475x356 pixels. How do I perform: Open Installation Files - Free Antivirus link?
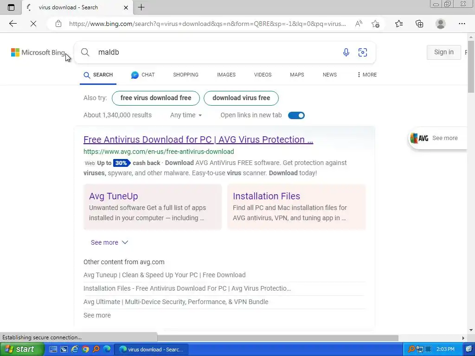tap(187, 288)
